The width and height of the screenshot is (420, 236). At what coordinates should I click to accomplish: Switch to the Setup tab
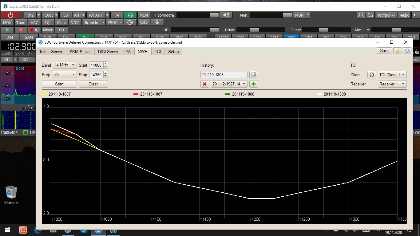point(173,52)
